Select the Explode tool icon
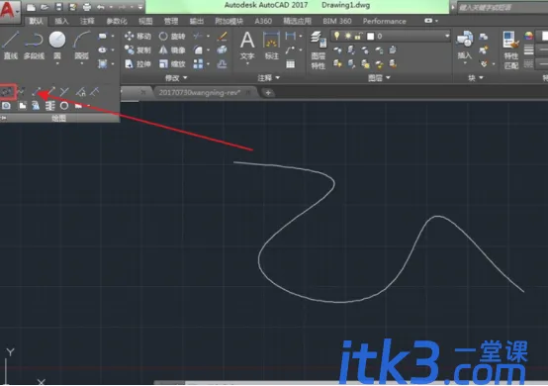The height and width of the screenshot is (386, 548). click(222, 50)
